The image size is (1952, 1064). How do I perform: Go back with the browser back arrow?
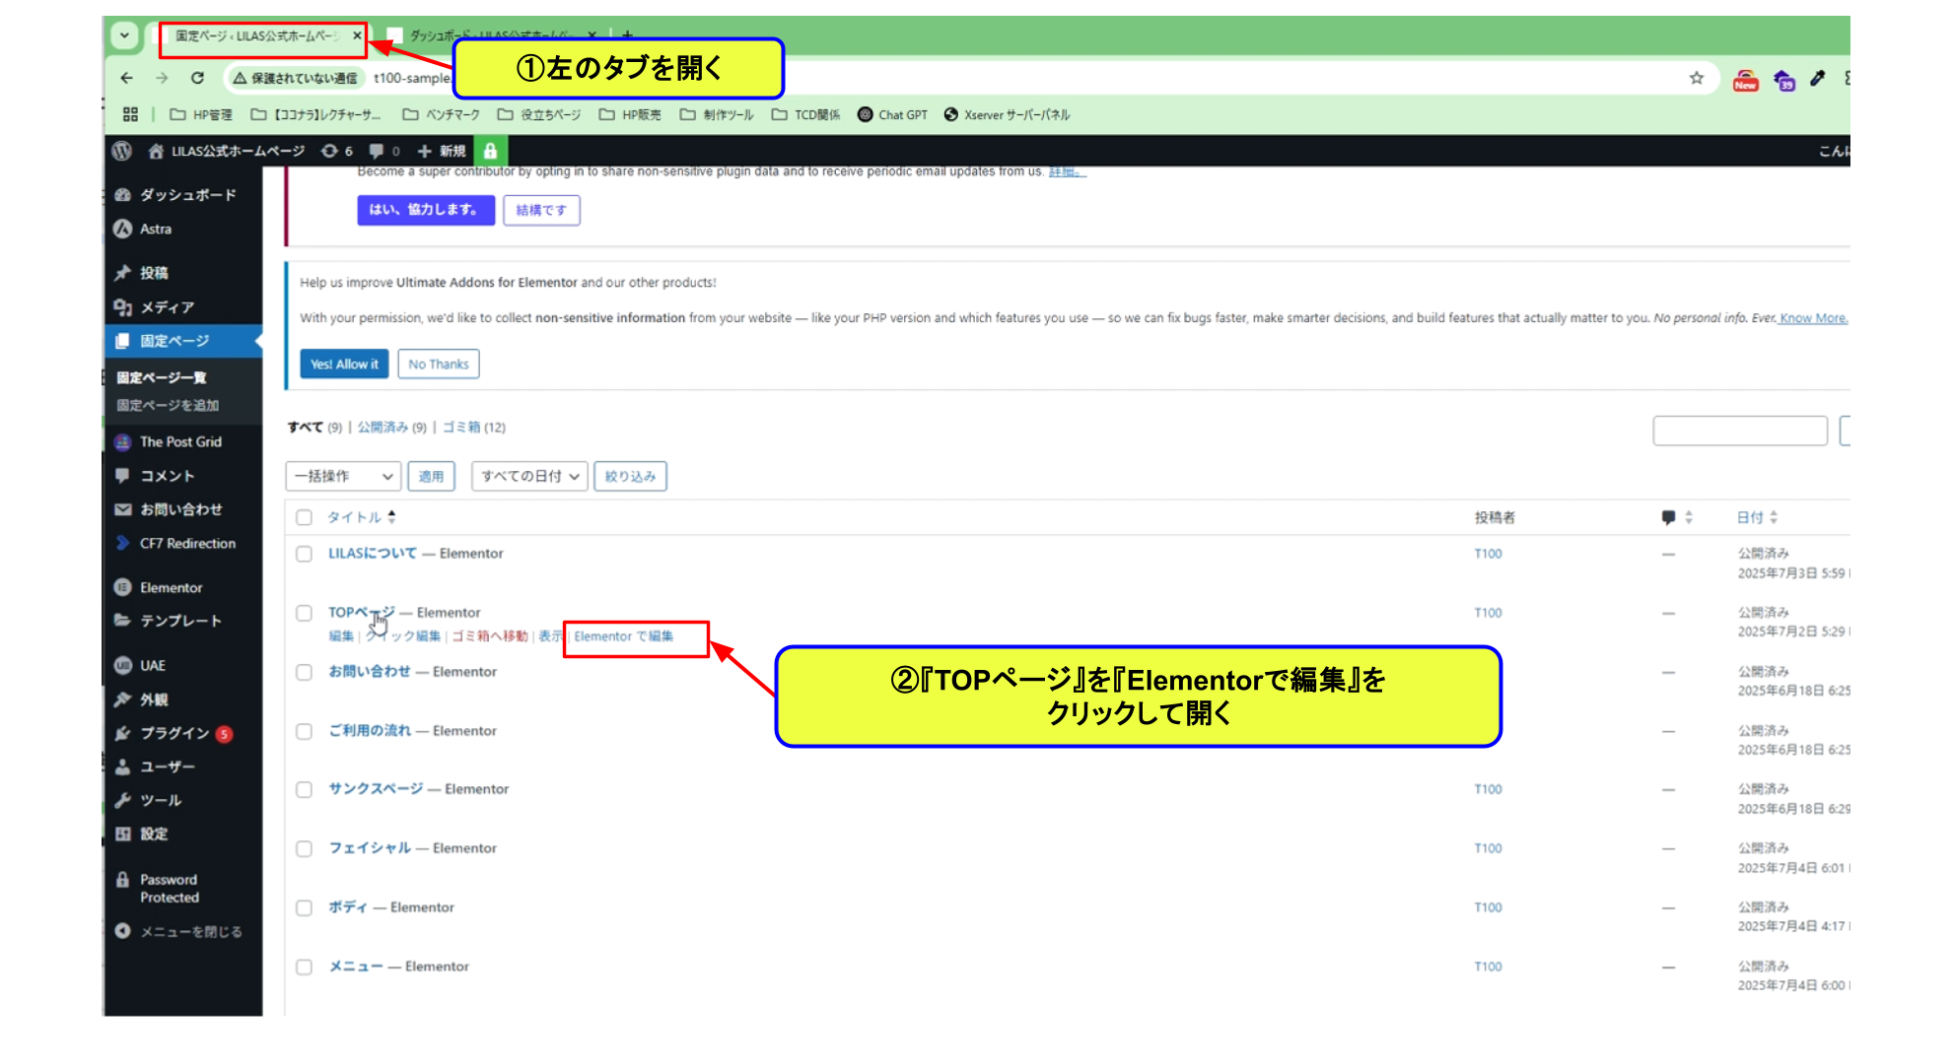pos(126,78)
